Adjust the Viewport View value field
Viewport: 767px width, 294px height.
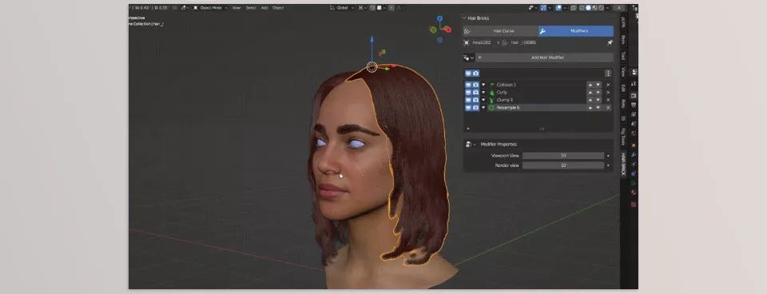[x=563, y=156]
